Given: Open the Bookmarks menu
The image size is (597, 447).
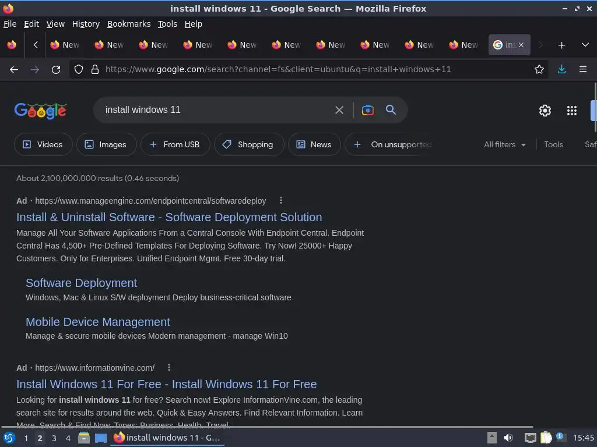Looking at the screenshot, I should pyautogui.click(x=129, y=24).
